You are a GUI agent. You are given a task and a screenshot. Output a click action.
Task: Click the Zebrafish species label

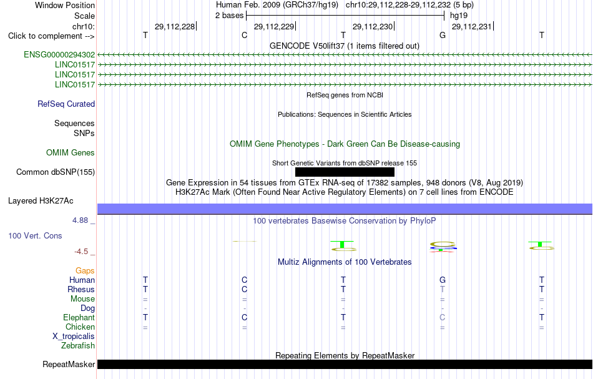[x=78, y=345]
